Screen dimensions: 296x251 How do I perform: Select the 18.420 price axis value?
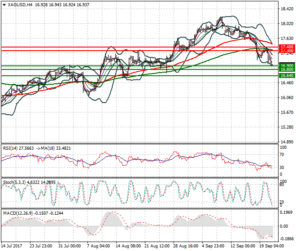point(287,9)
